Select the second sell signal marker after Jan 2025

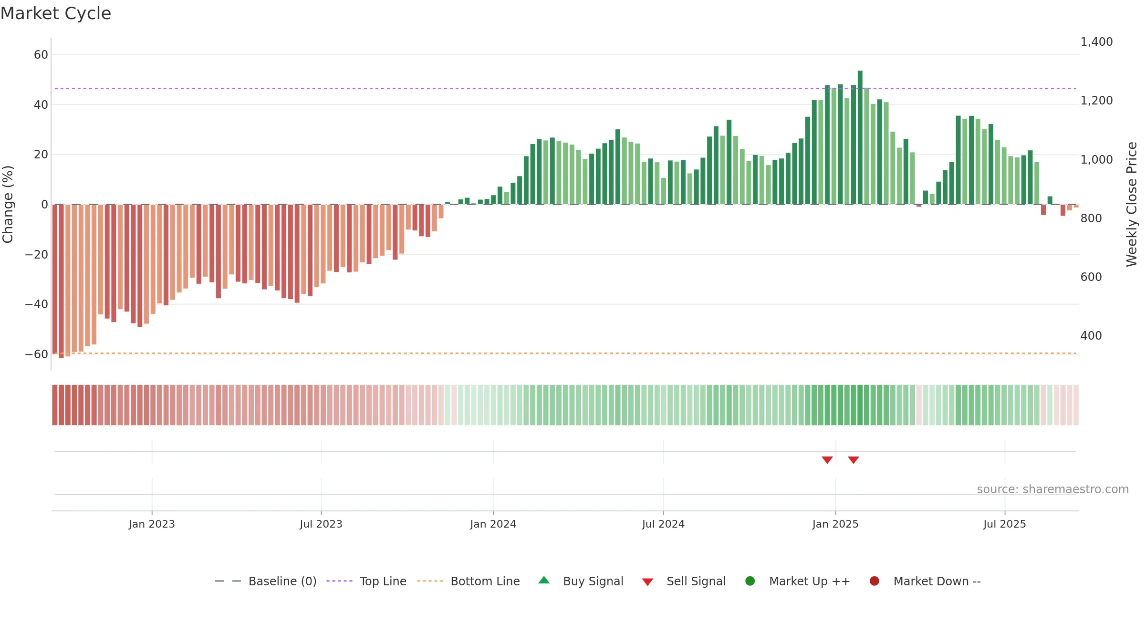tap(854, 460)
